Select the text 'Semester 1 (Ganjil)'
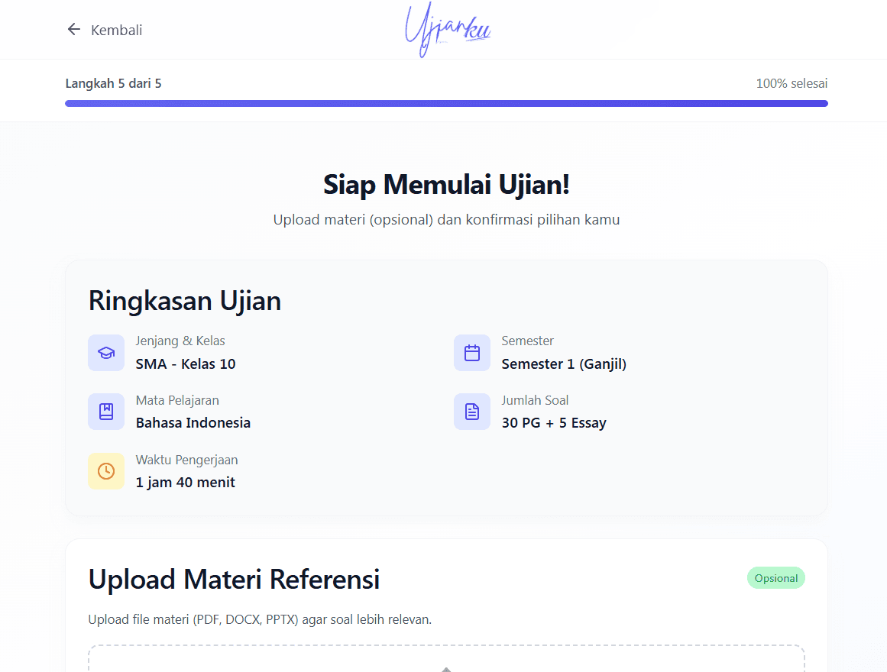887x672 pixels. point(564,363)
